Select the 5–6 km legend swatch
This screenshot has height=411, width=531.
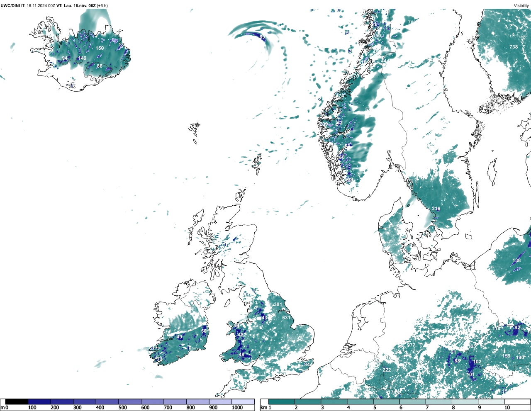tap(386, 402)
